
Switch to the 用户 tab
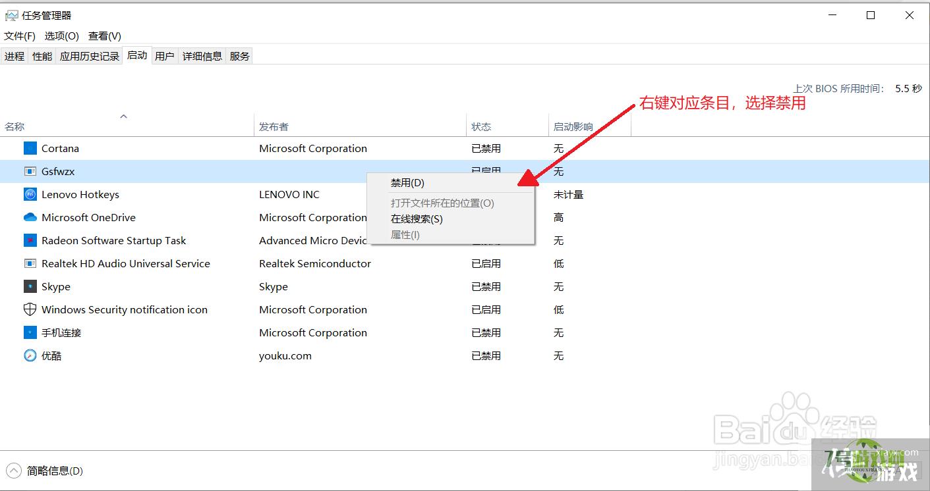(165, 57)
